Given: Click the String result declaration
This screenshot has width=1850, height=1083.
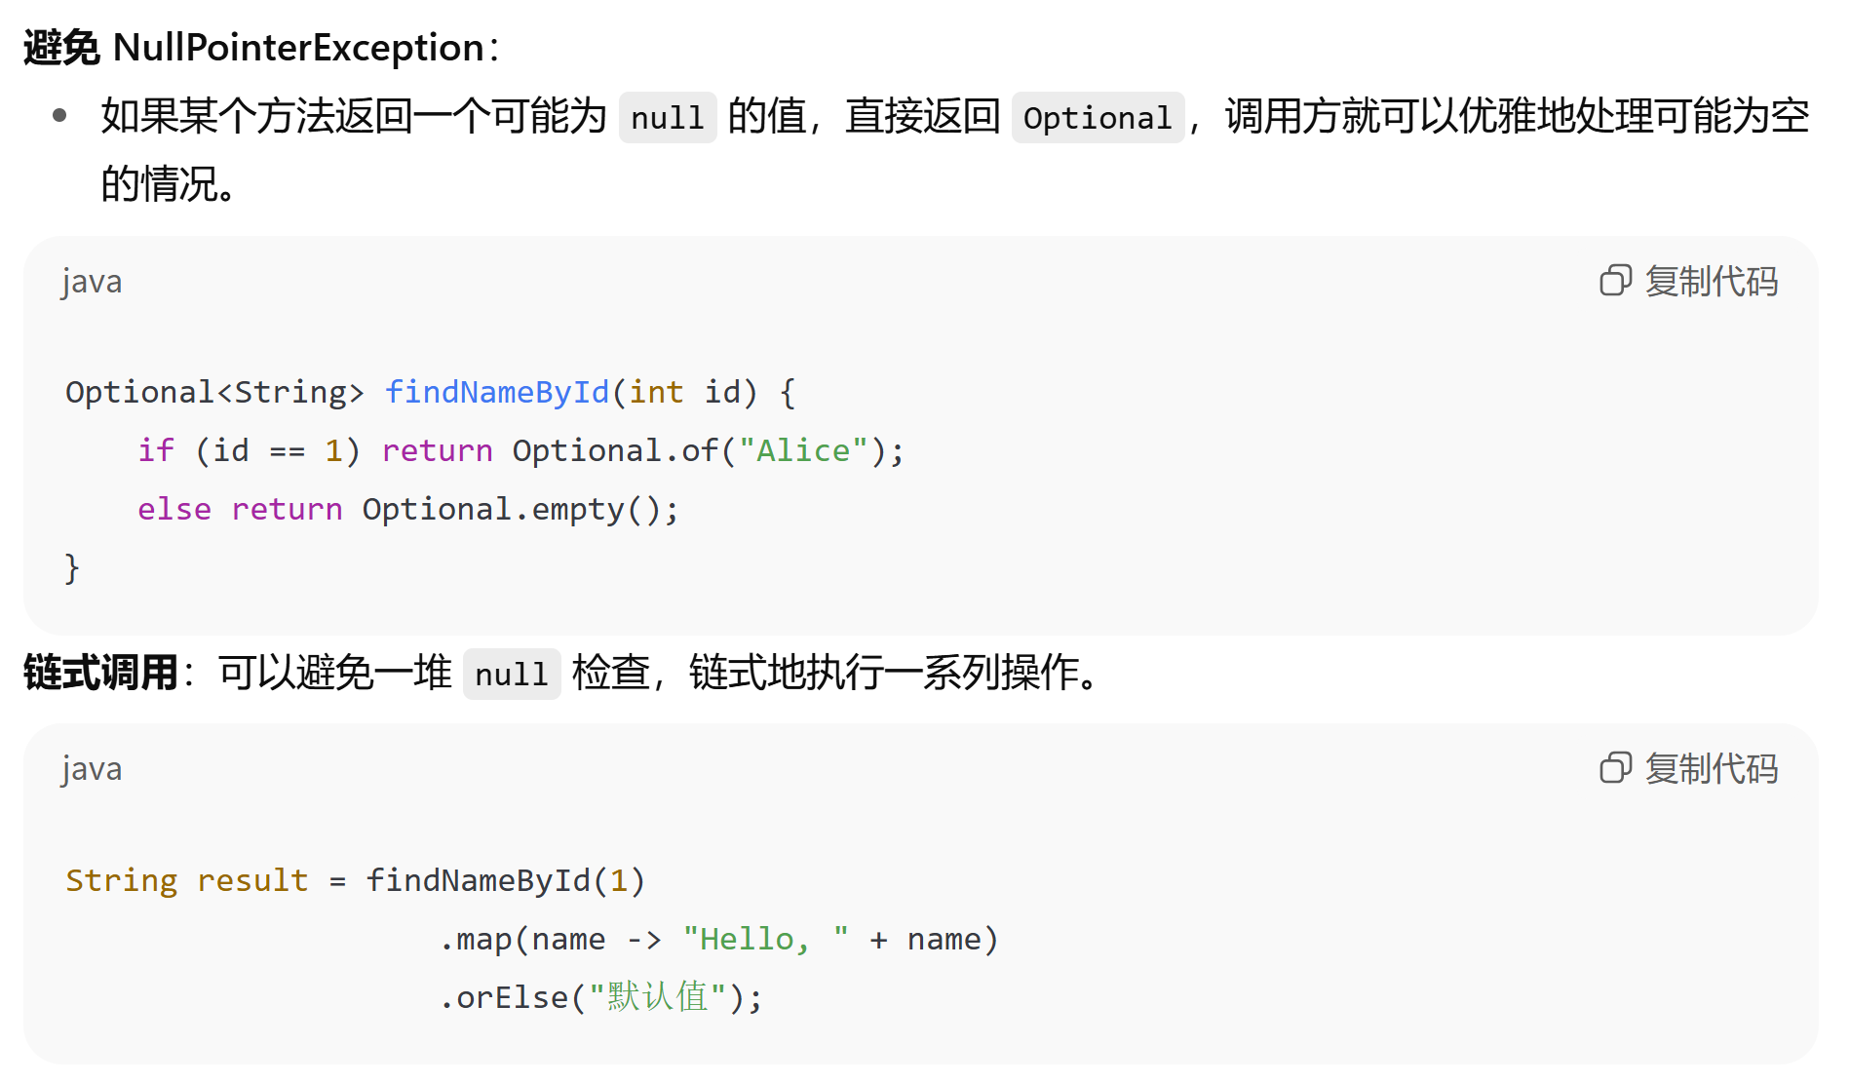Looking at the screenshot, I should 186,880.
